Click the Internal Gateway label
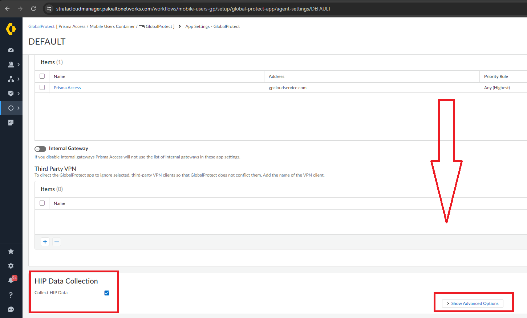Viewport: 527px width, 318px height. [x=69, y=148]
